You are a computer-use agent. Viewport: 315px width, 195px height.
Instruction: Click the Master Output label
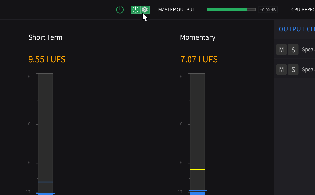(177, 10)
